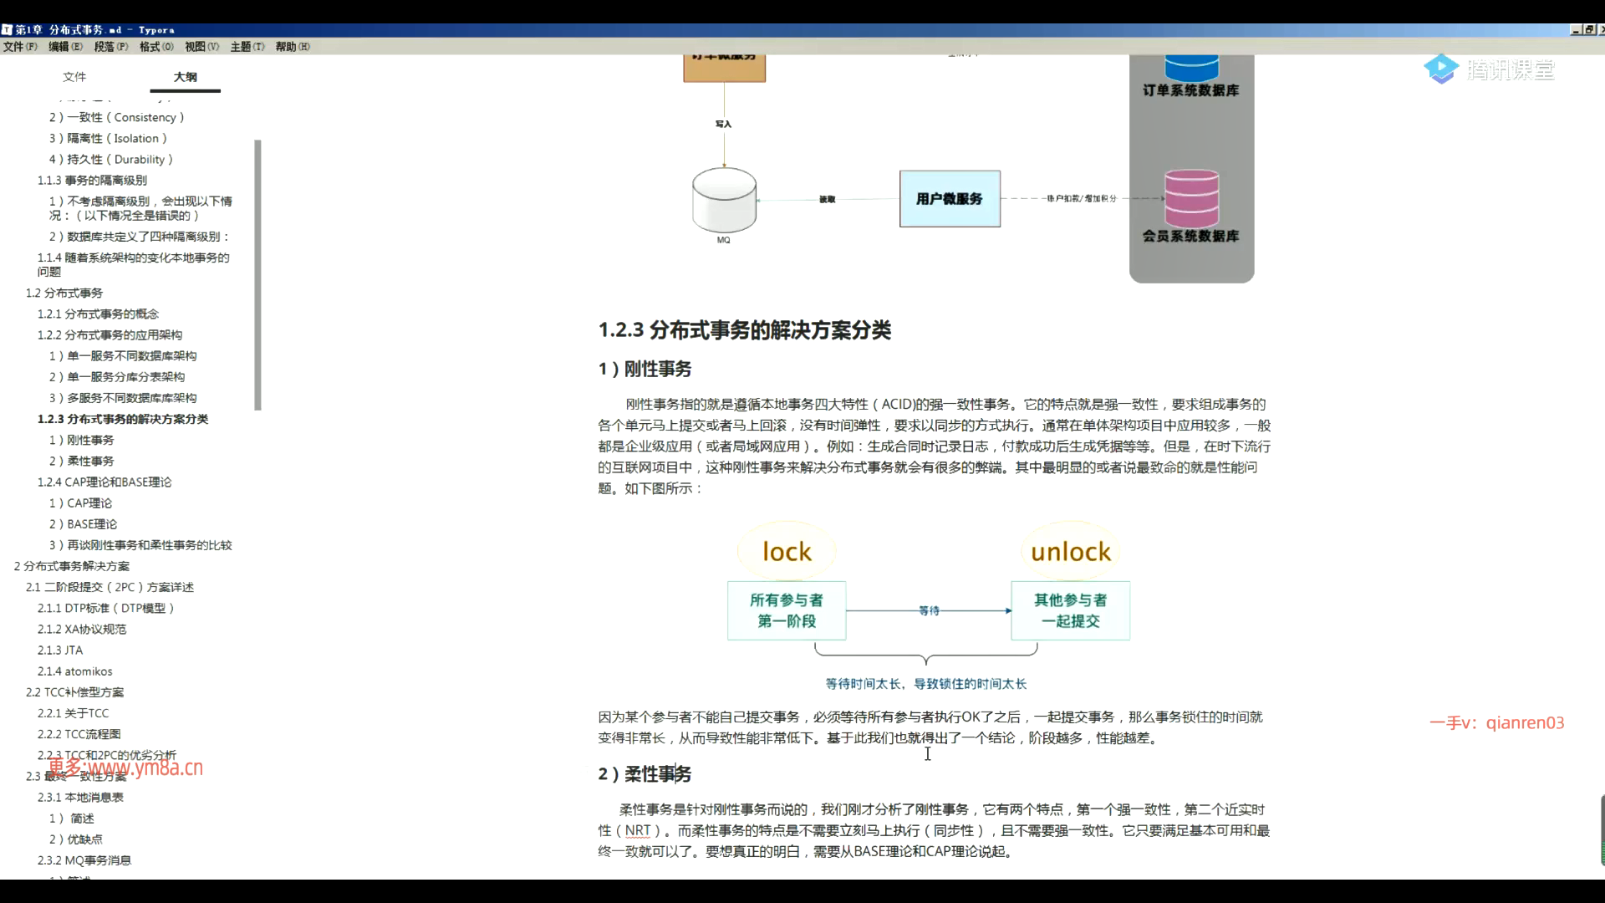Viewport: 1605px width, 903px height.
Task: Click the MQ cylinder icon in diagram
Action: [x=724, y=200]
